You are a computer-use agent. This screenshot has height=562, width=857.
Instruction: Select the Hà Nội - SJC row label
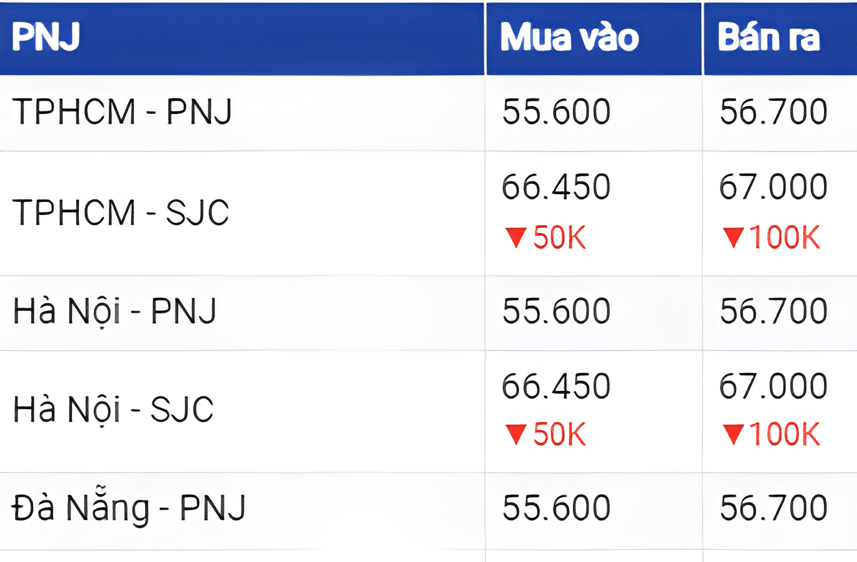pyautogui.click(x=113, y=410)
